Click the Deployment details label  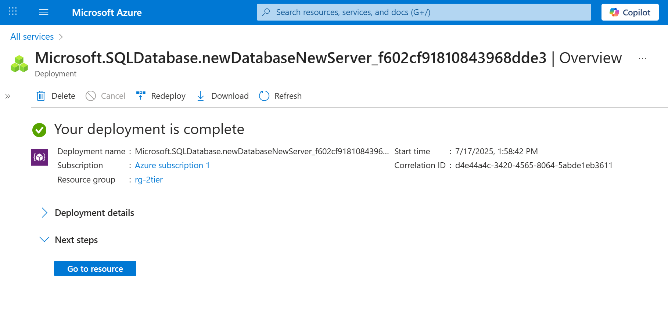pyautogui.click(x=94, y=213)
